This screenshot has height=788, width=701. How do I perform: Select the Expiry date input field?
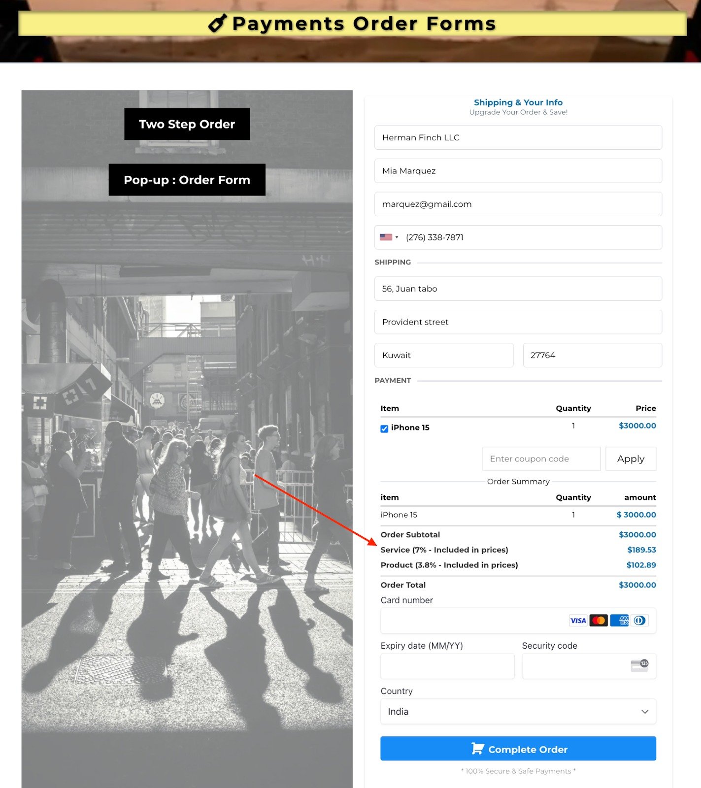447,666
